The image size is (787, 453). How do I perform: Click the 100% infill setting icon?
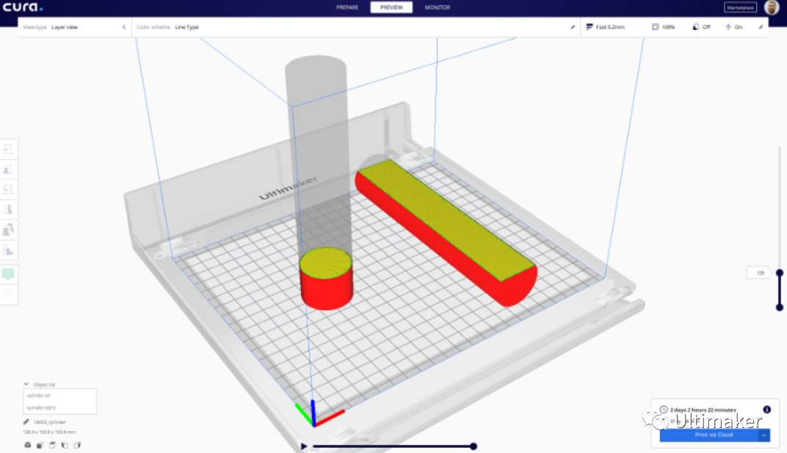tap(656, 27)
